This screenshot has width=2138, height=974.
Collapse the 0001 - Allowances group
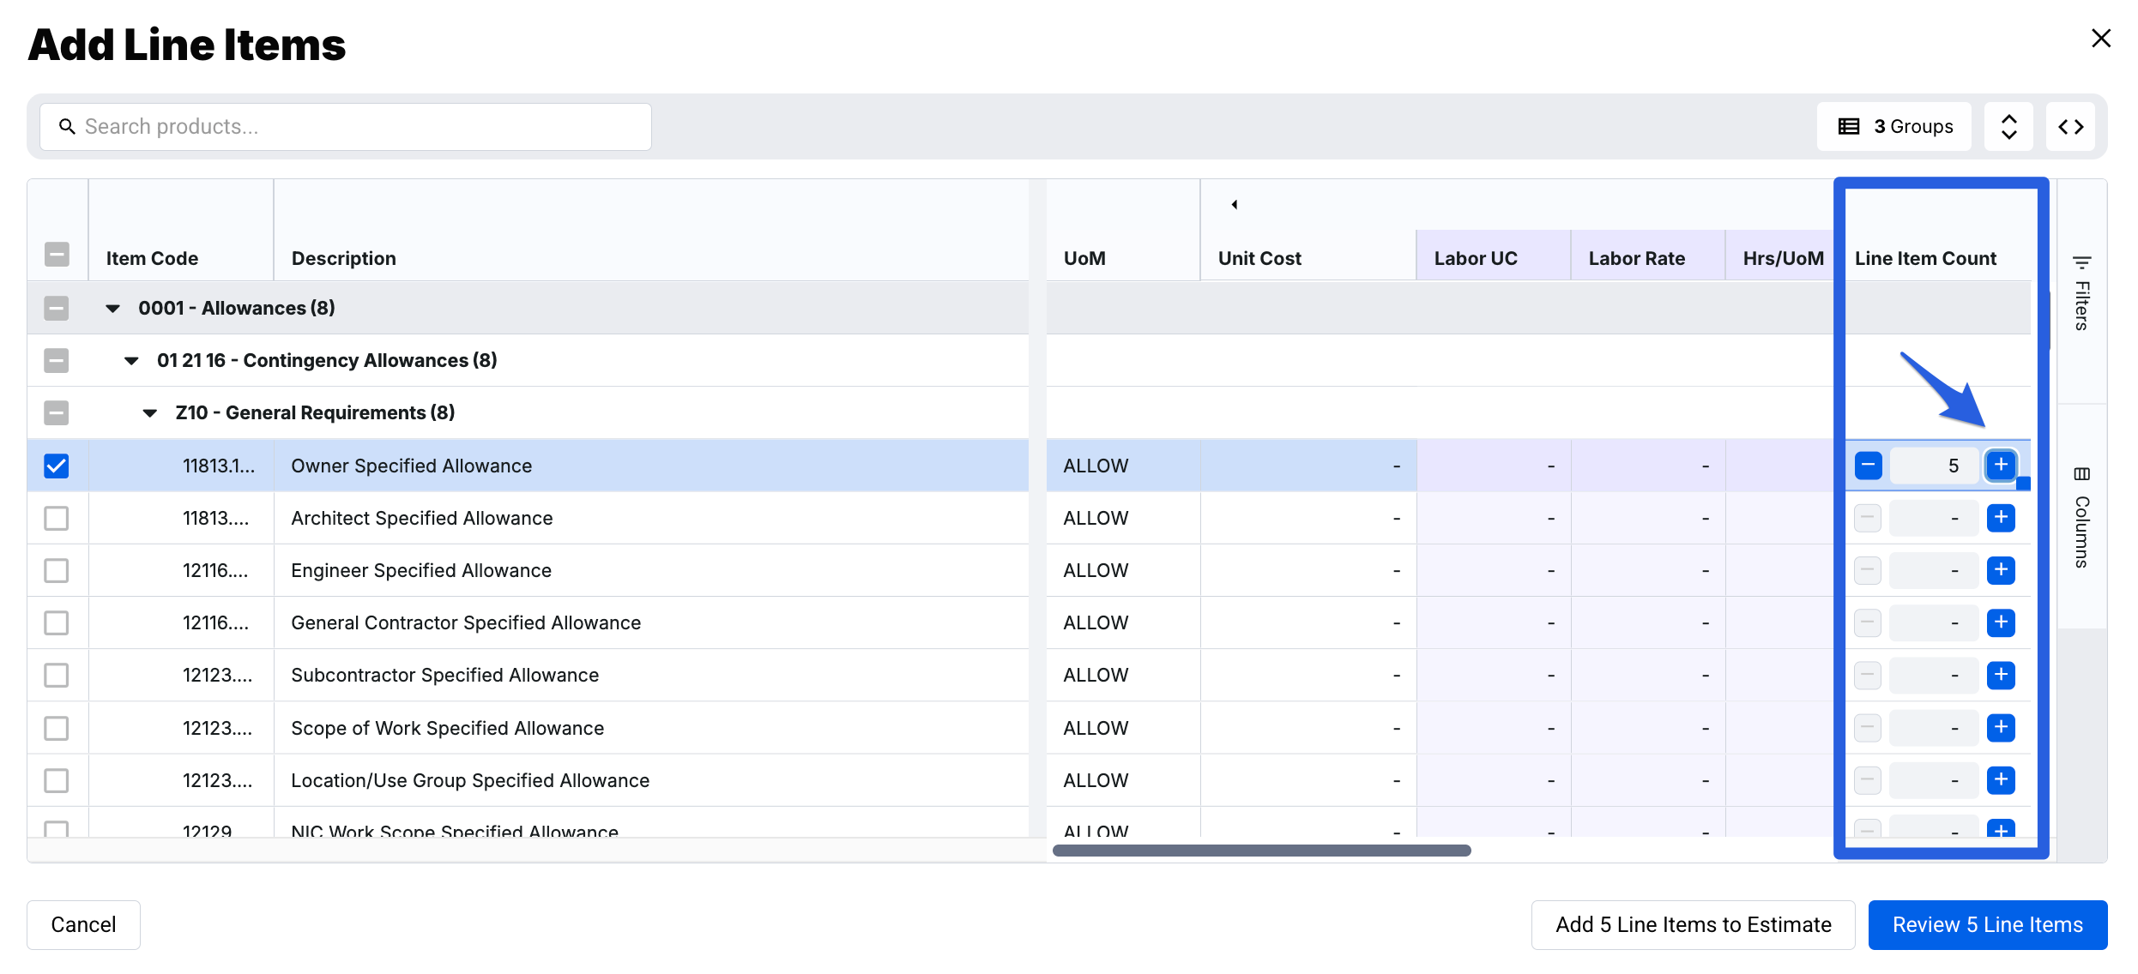point(112,309)
